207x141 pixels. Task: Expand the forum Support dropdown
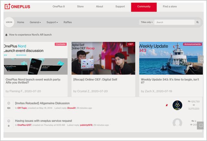coord(52,22)
